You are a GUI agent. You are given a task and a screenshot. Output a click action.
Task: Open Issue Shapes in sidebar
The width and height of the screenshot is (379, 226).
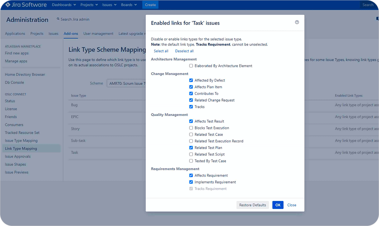pyautogui.click(x=16, y=164)
